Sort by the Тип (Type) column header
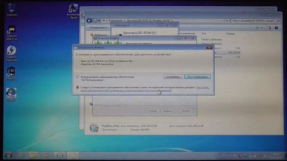This screenshot has height=161, width=287. 204,34
